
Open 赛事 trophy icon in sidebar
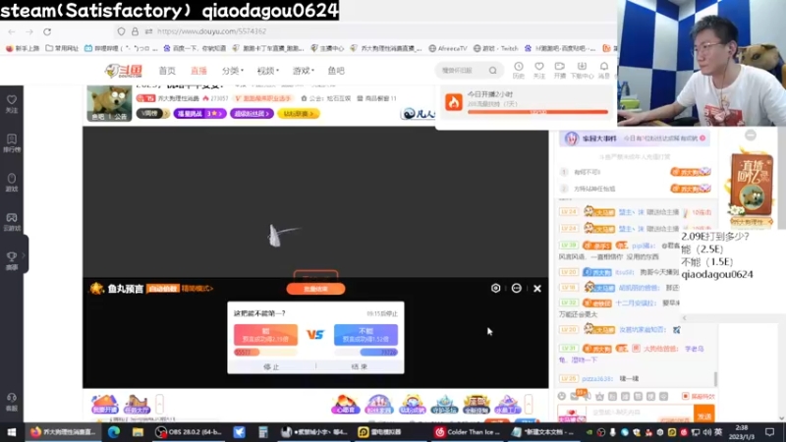pos(12,260)
